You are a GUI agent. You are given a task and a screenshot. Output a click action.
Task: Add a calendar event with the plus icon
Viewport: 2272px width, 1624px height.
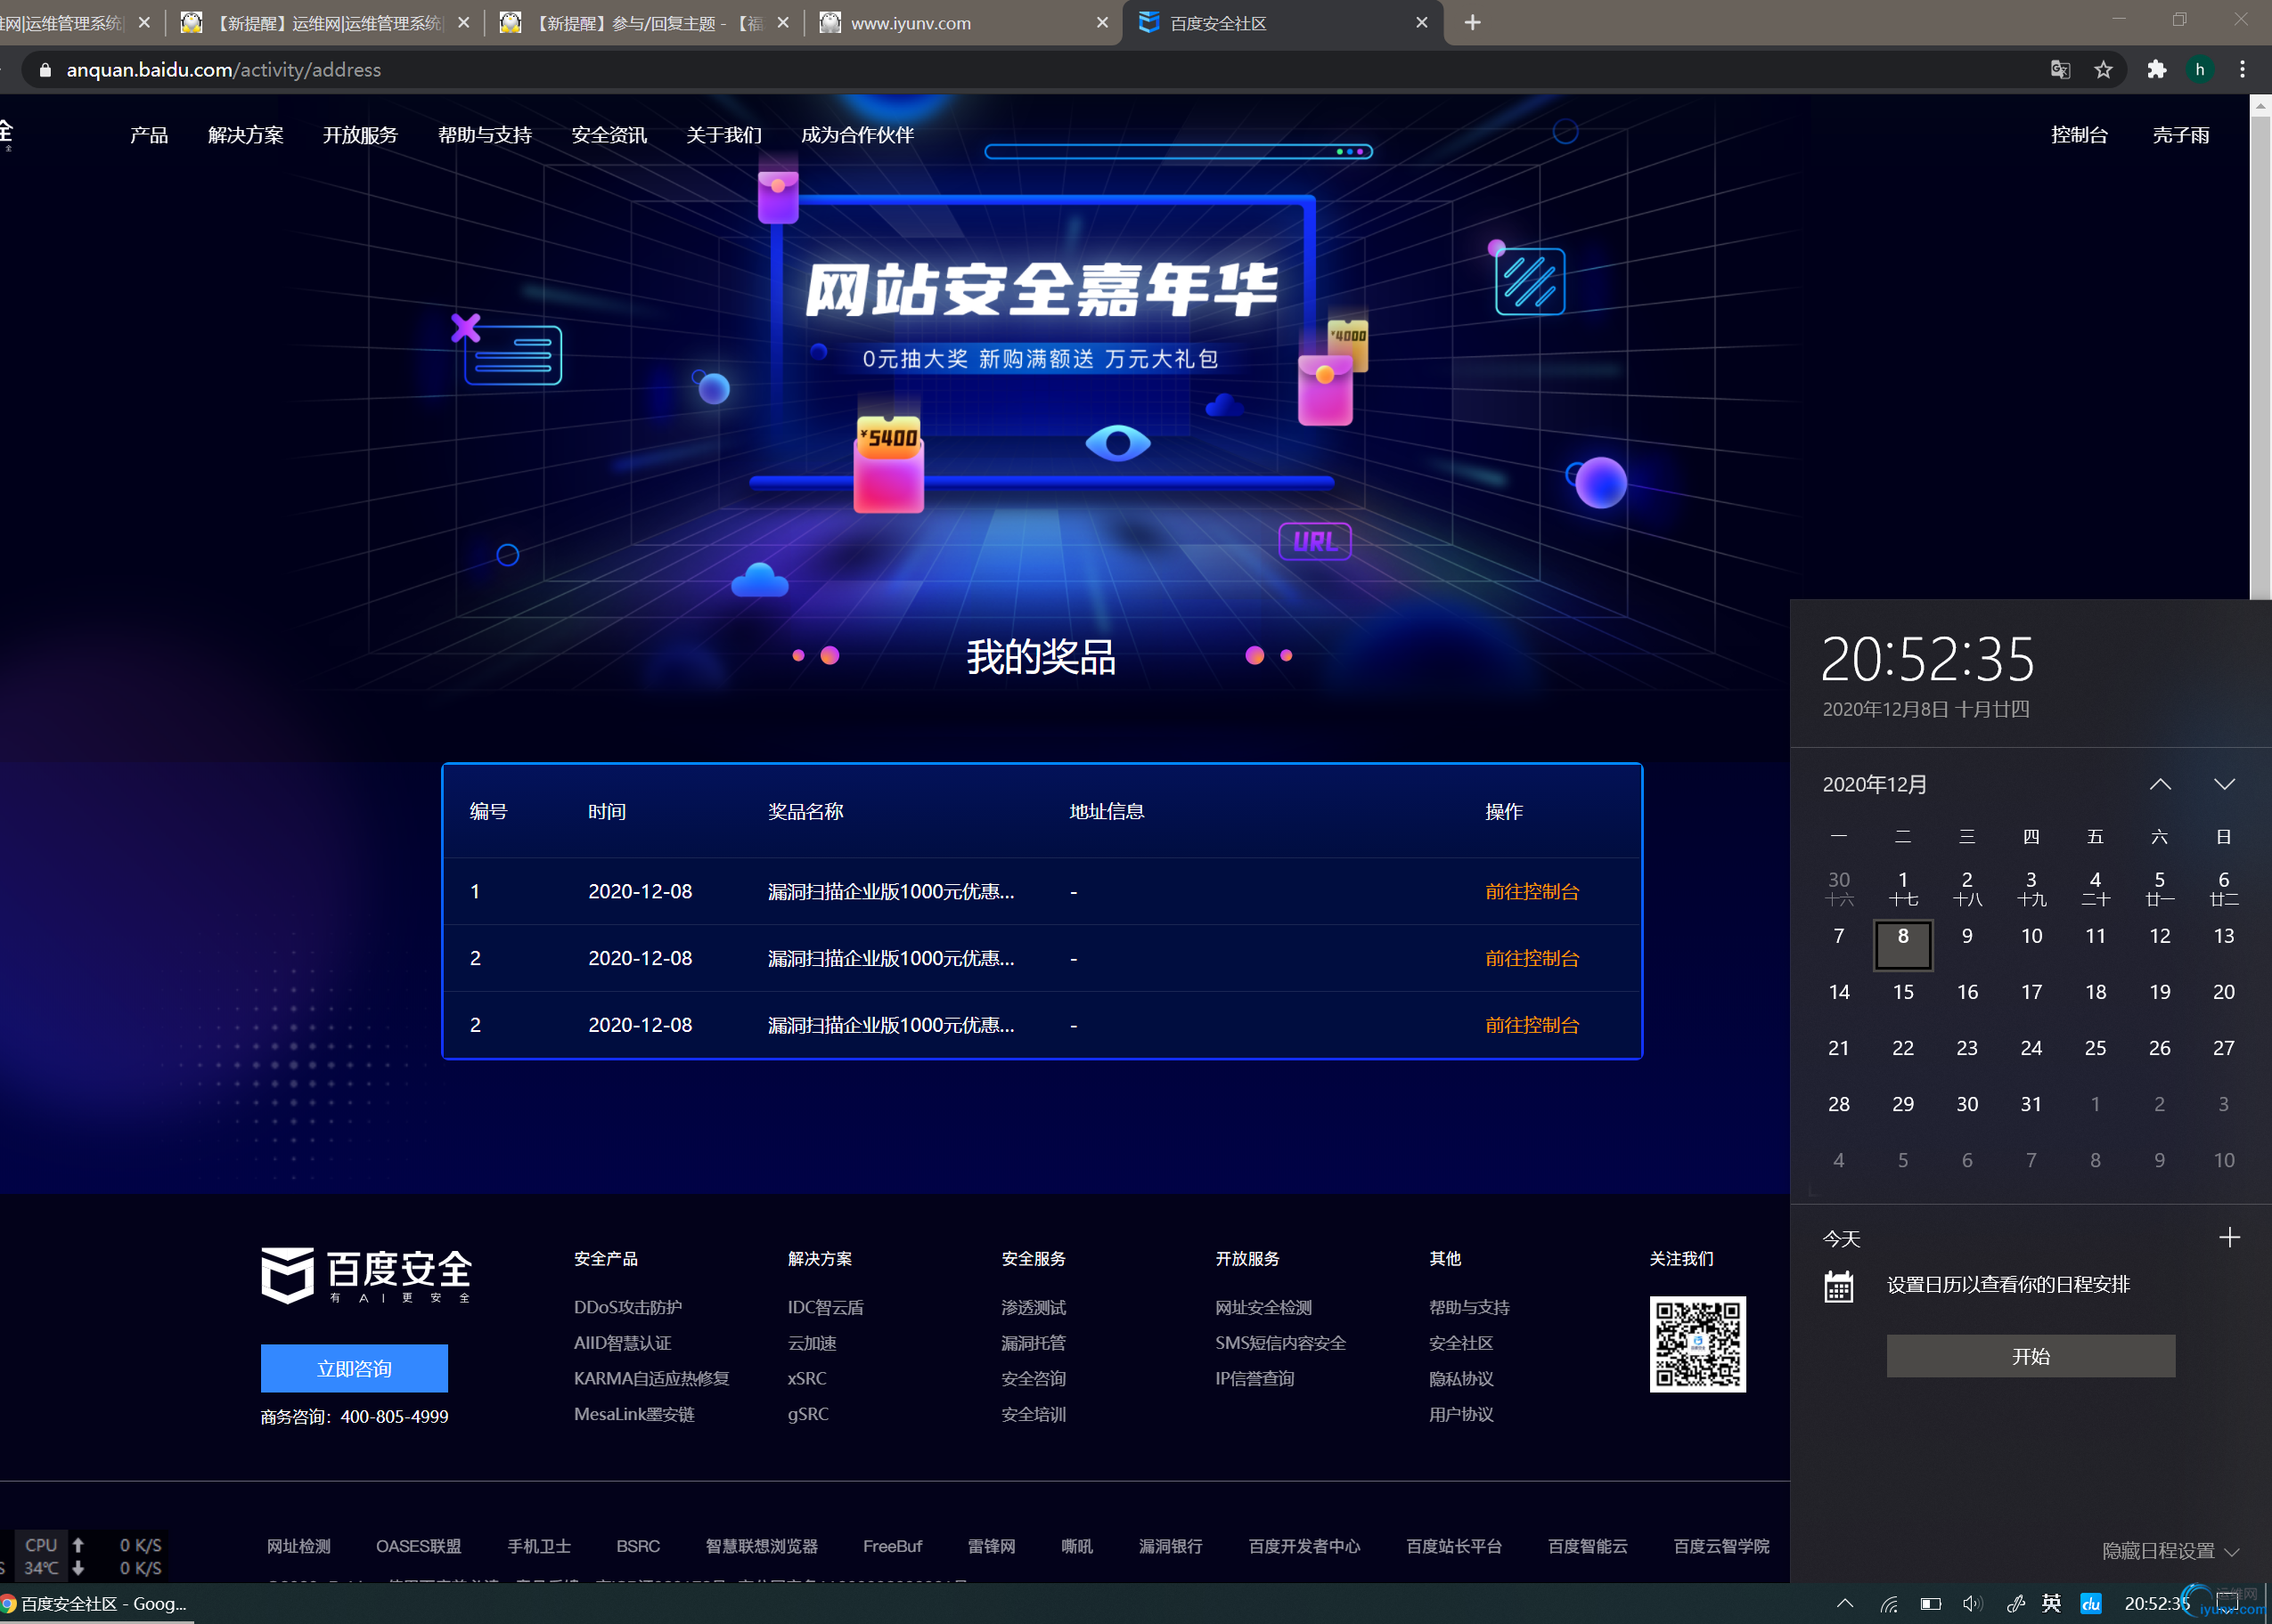pyautogui.click(x=2230, y=1238)
